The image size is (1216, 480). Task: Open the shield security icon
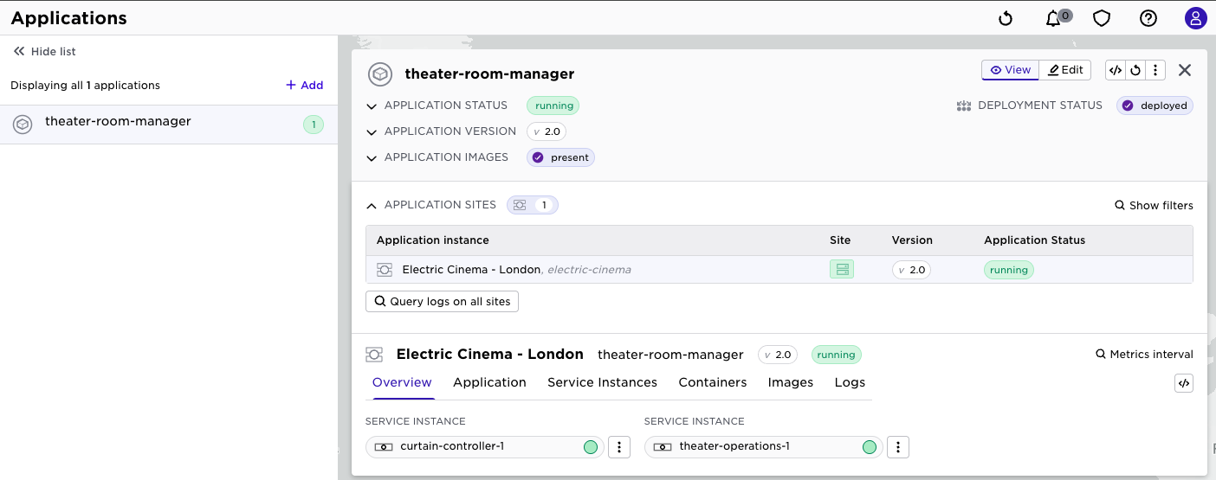(1102, 18)
